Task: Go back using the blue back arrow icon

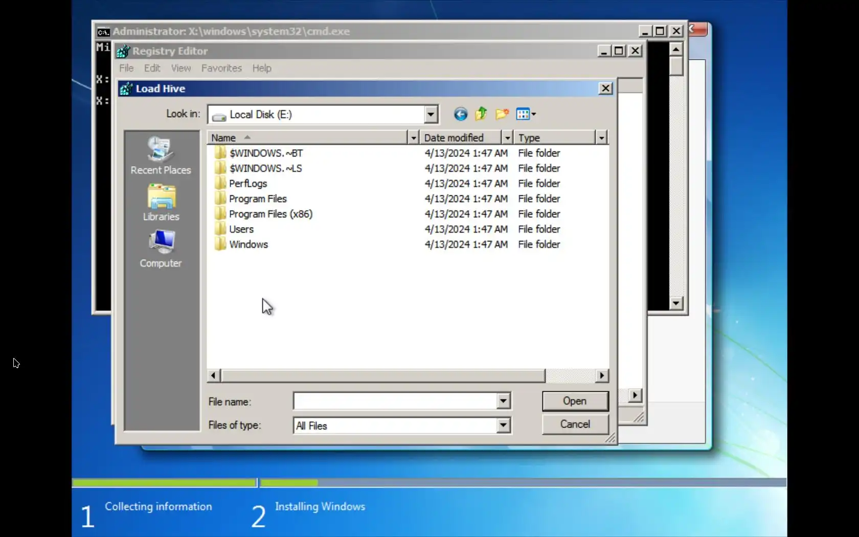Action: pos(460,114)
